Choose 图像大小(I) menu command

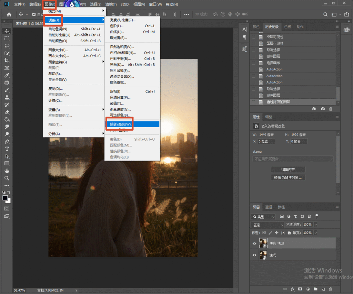point(75,50)
